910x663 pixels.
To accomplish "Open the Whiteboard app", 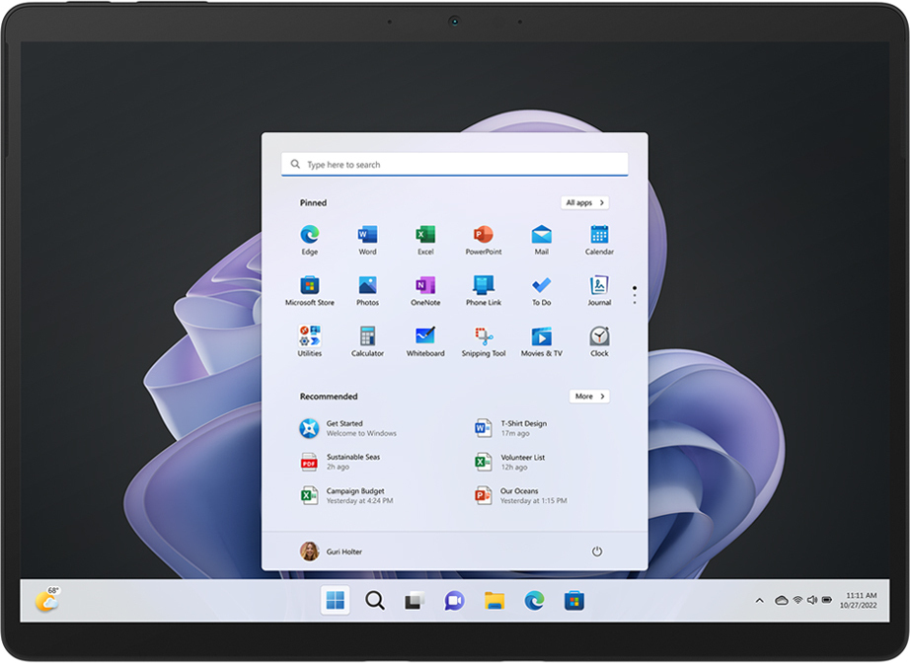I will coord(425,337).
